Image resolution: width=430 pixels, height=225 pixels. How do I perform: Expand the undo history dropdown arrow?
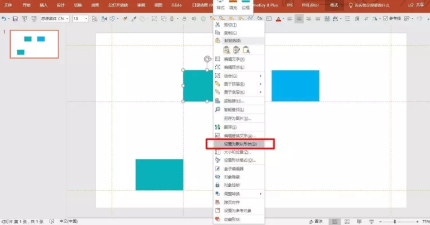(8, 19)
